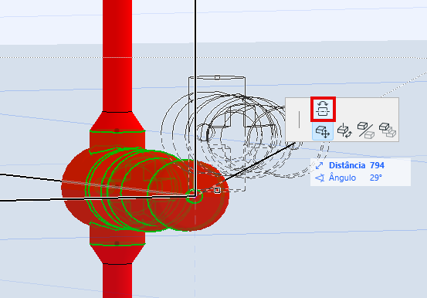Select the Ângulo label in the tracker

pos(342,178)
